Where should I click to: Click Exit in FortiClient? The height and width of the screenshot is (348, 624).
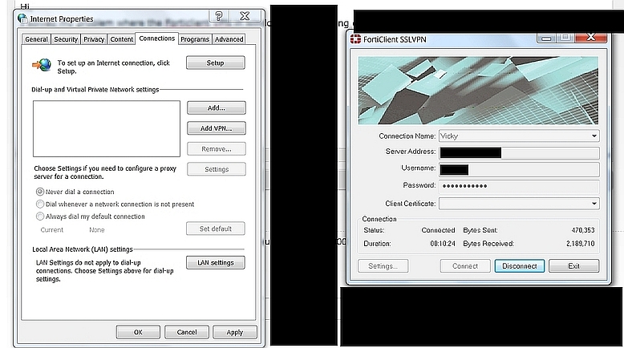coord(573,266)
